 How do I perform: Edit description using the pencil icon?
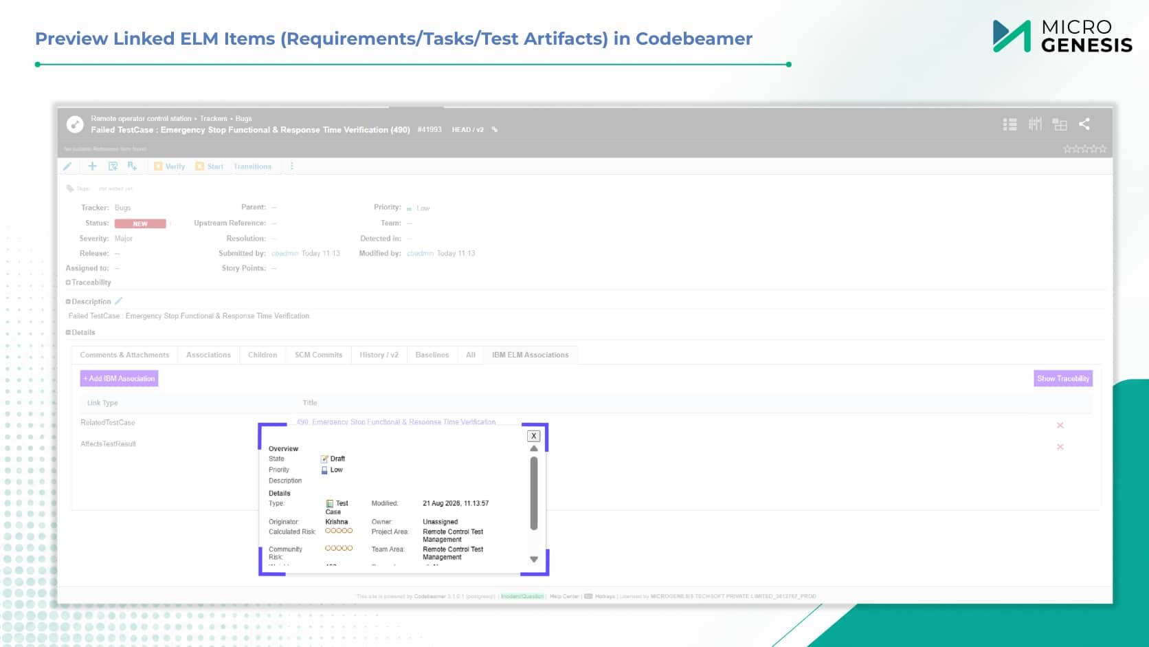119,301
